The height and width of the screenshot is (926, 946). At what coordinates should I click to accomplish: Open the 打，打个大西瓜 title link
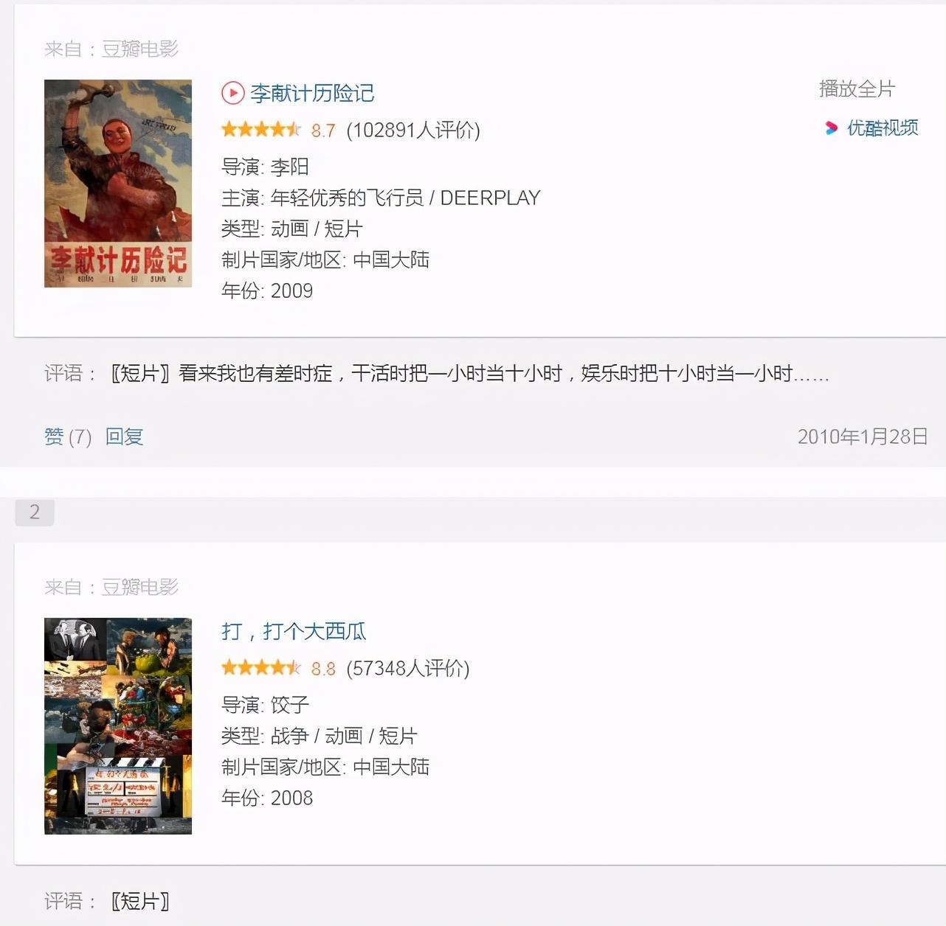294,631
